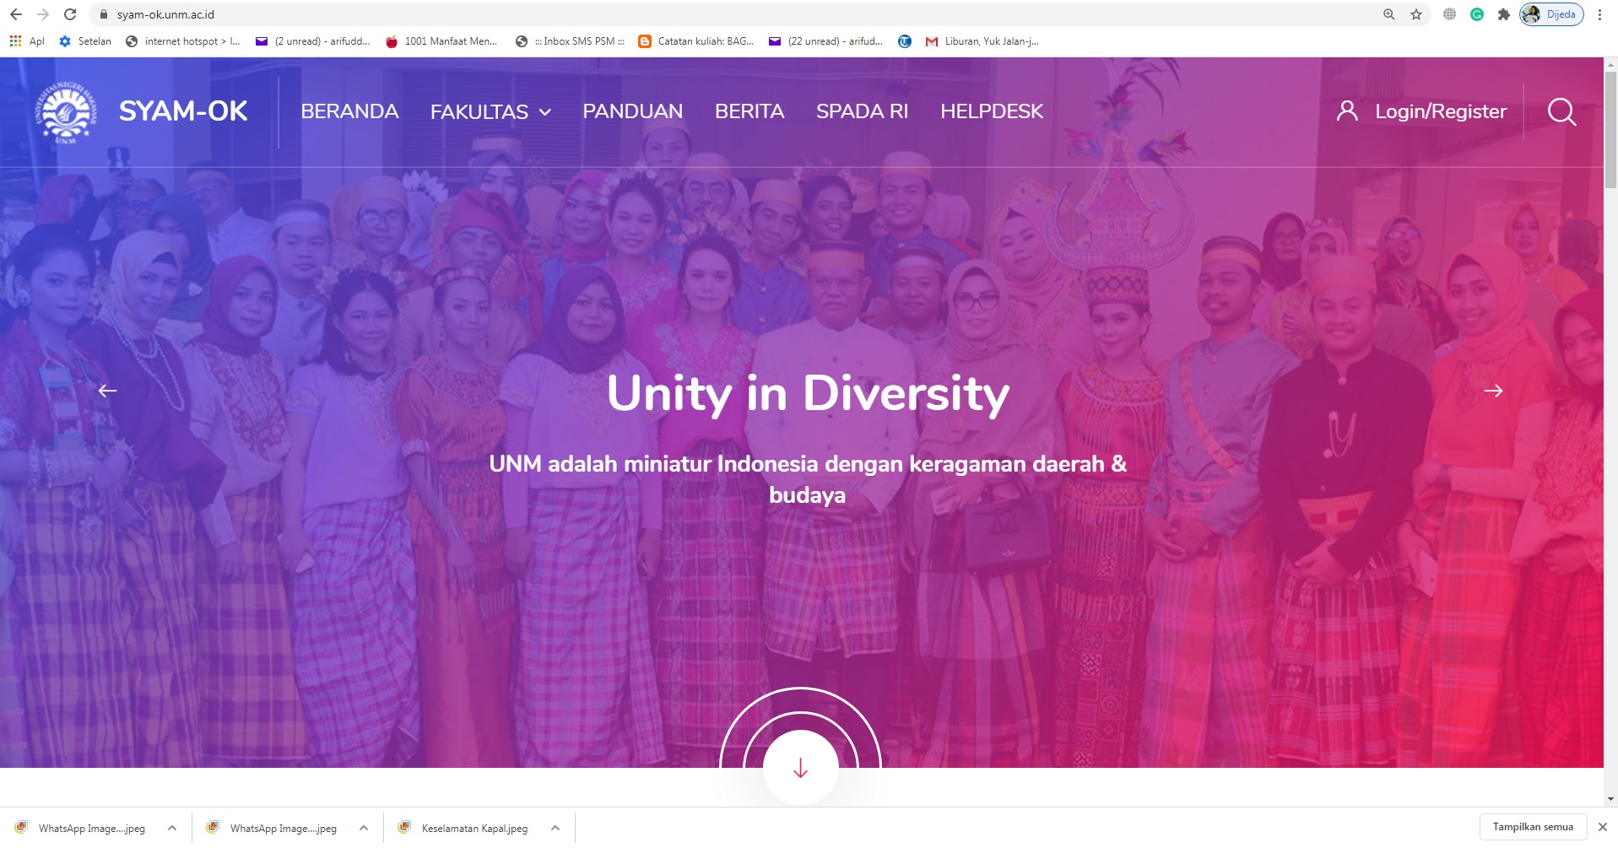Screen dimensions: 1618x848
Task: Open the browser Extensions puzzle icon
Action: point(1505,14)
